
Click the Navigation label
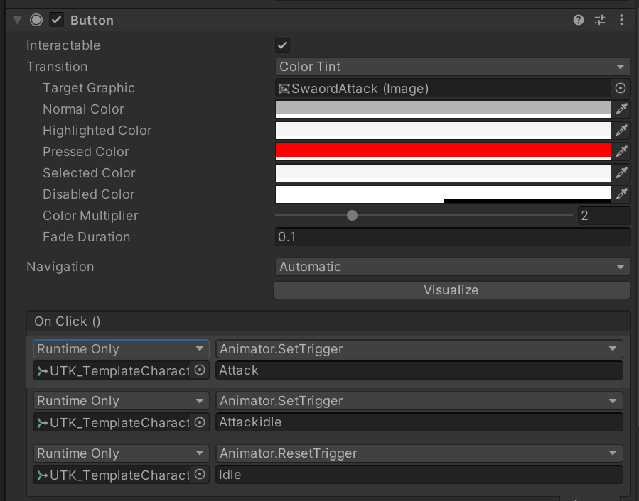60,267
